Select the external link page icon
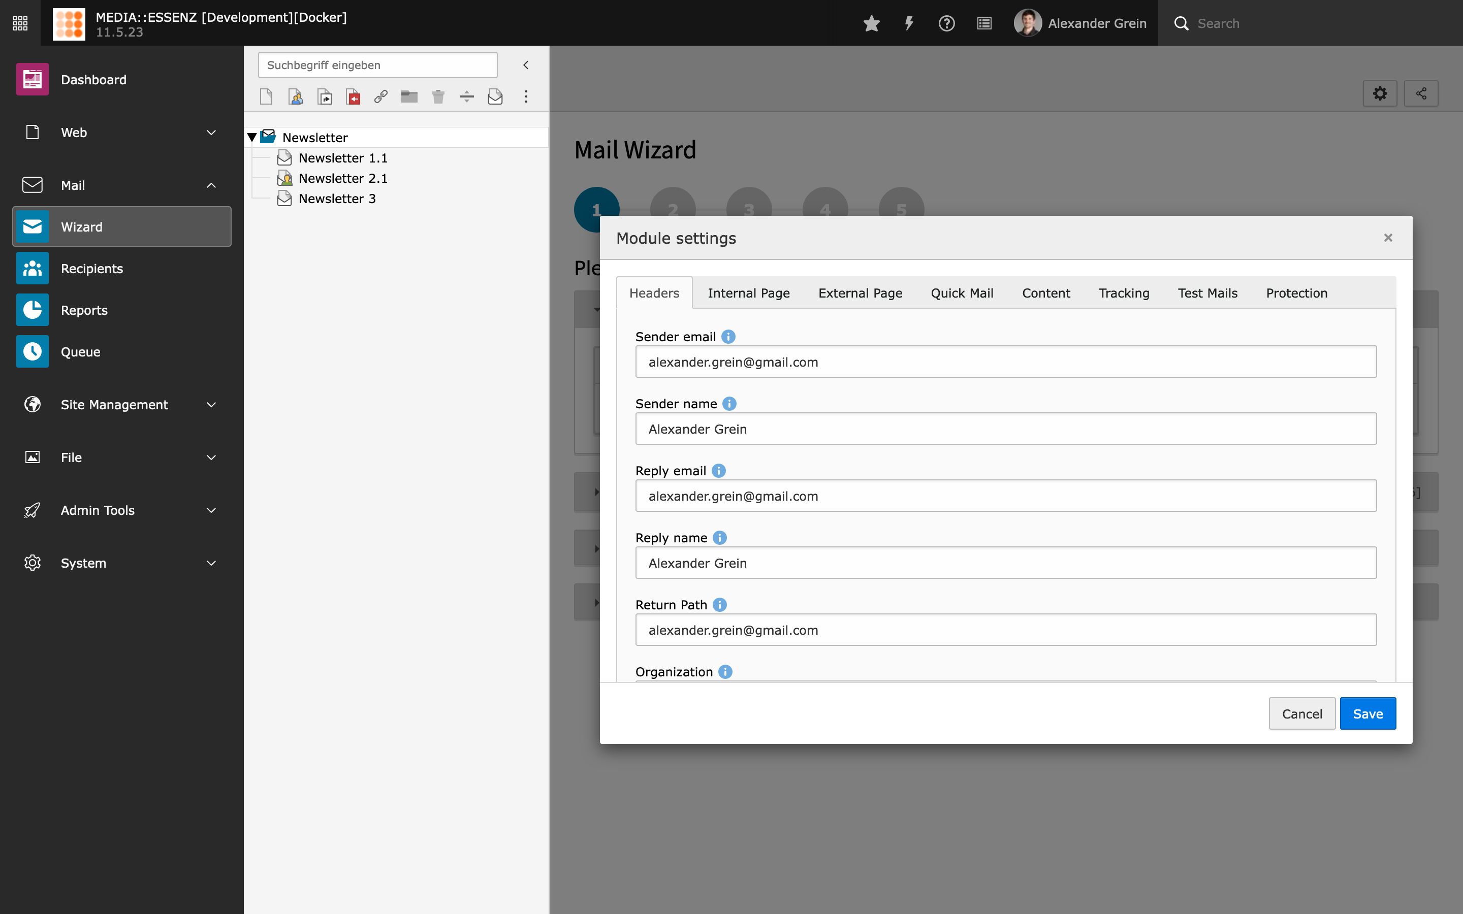 point(381,96)
